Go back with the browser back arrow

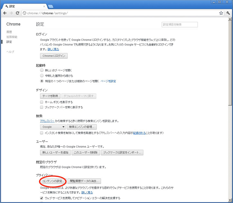[x=5, y=13]
